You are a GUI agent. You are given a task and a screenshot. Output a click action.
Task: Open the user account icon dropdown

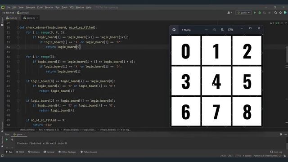[x=229, y=13]
